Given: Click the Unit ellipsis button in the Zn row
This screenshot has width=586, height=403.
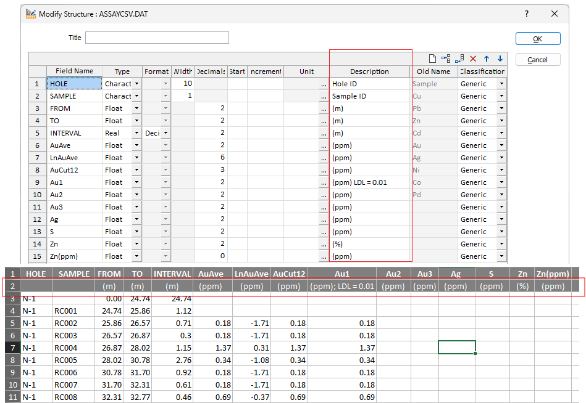Looking at the screenshot, I should coord(324,244).
